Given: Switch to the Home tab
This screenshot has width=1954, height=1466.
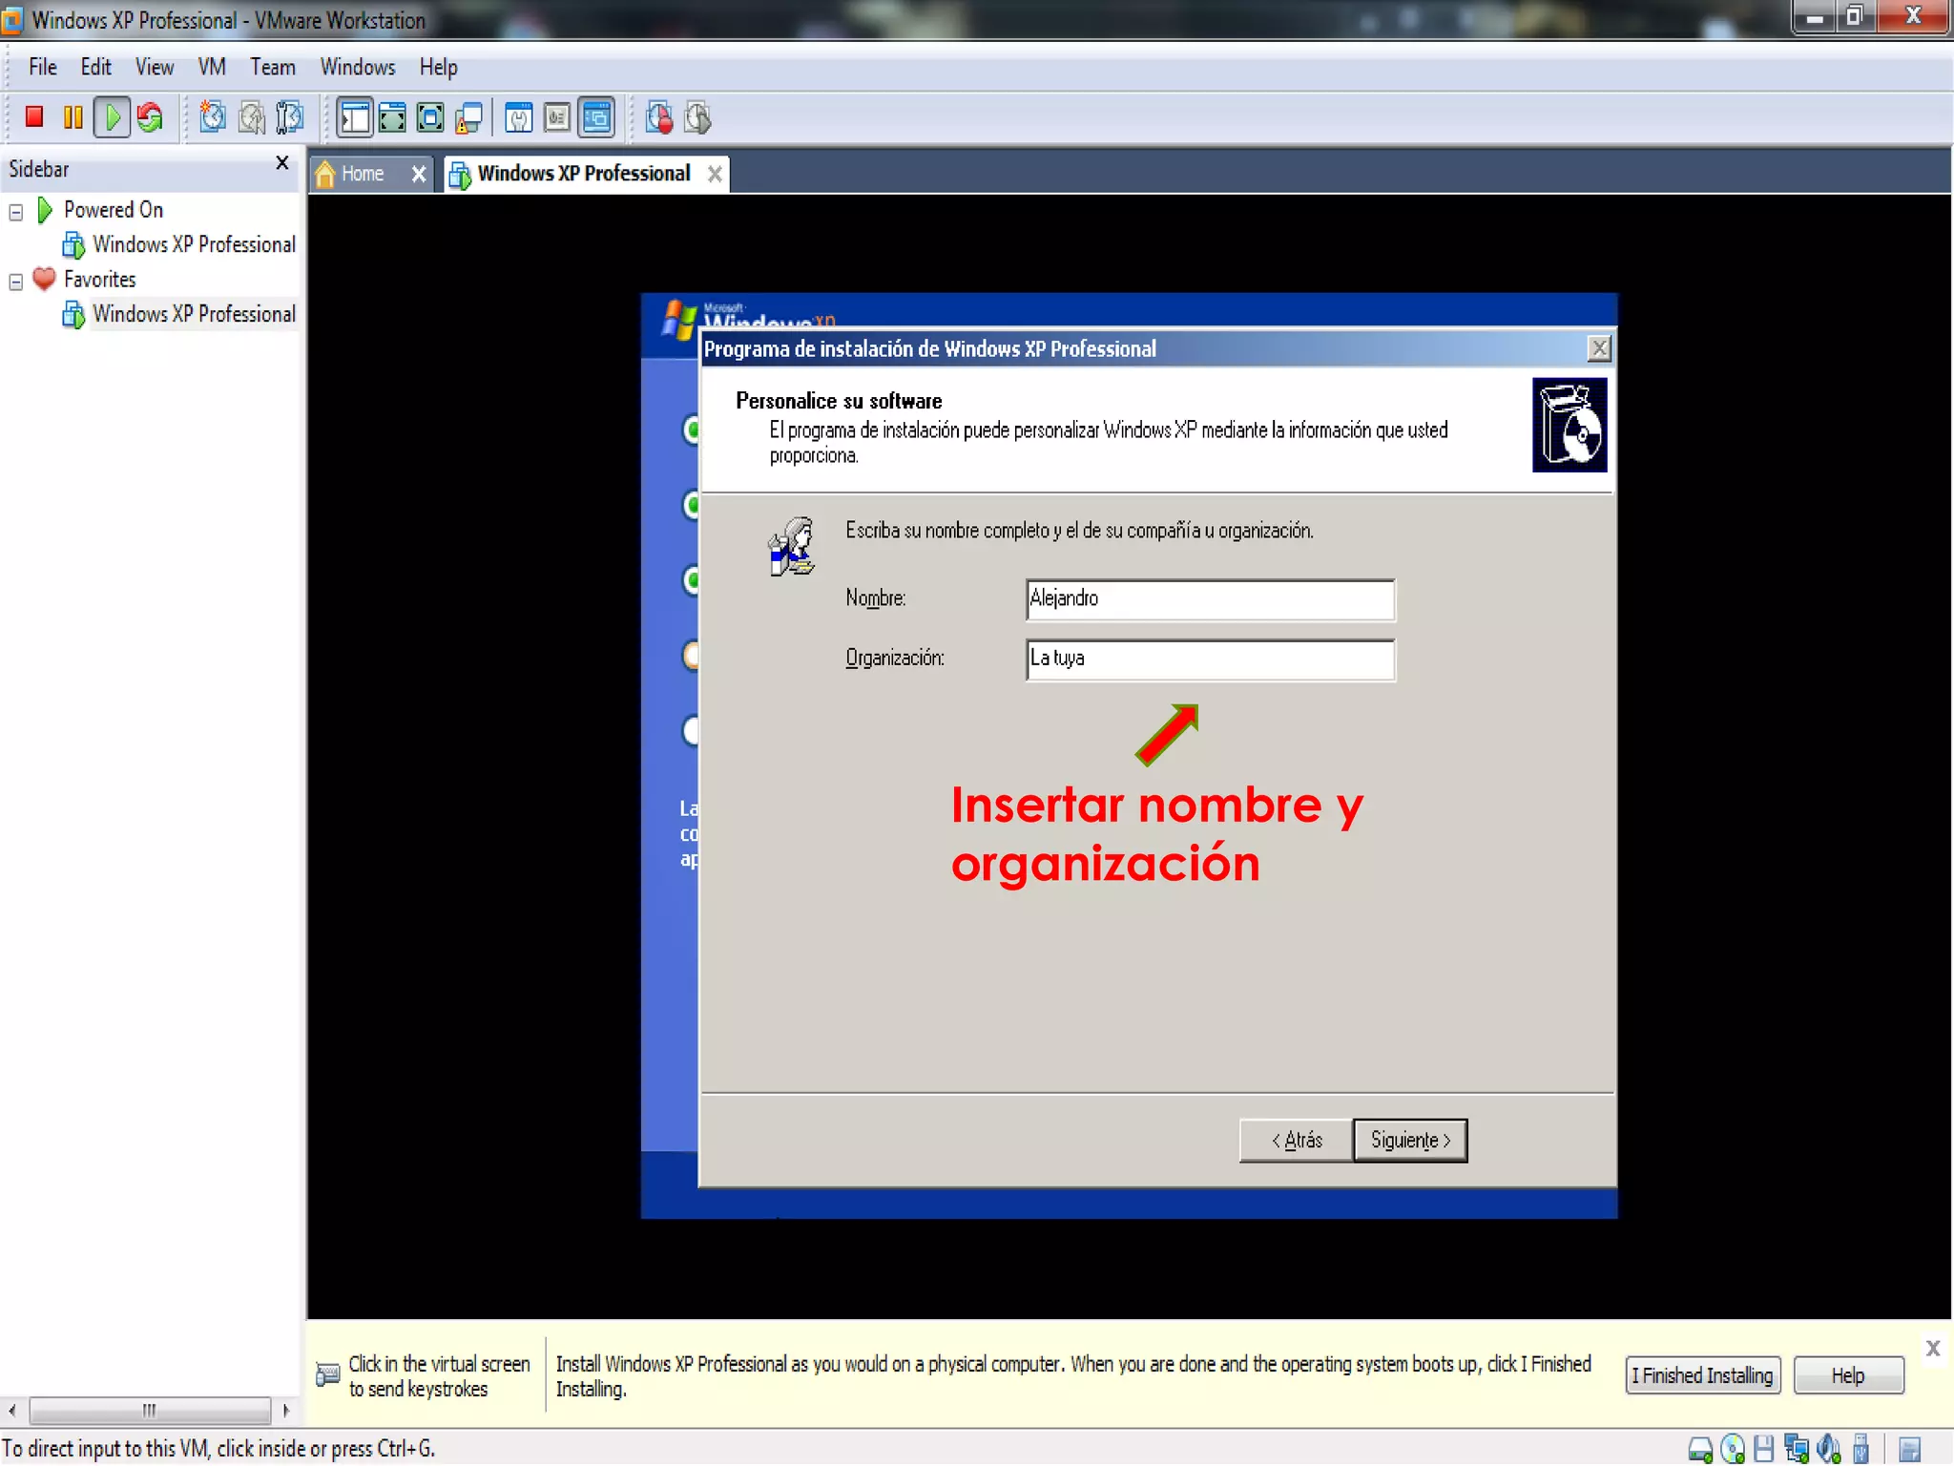Looking at the screenshot, I should pyautogui.click(x=362, y=174).
